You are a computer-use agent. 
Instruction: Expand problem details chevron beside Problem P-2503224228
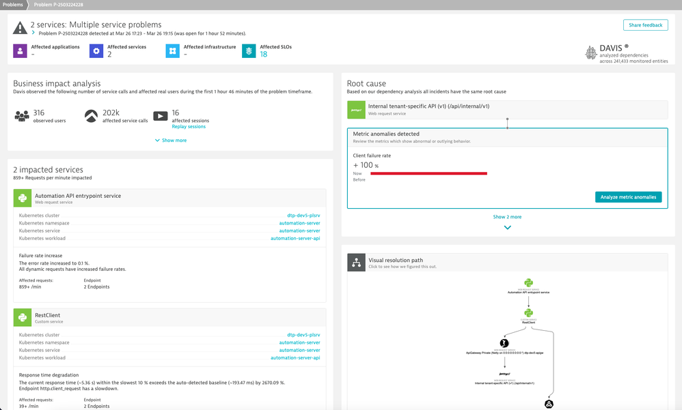33,33
